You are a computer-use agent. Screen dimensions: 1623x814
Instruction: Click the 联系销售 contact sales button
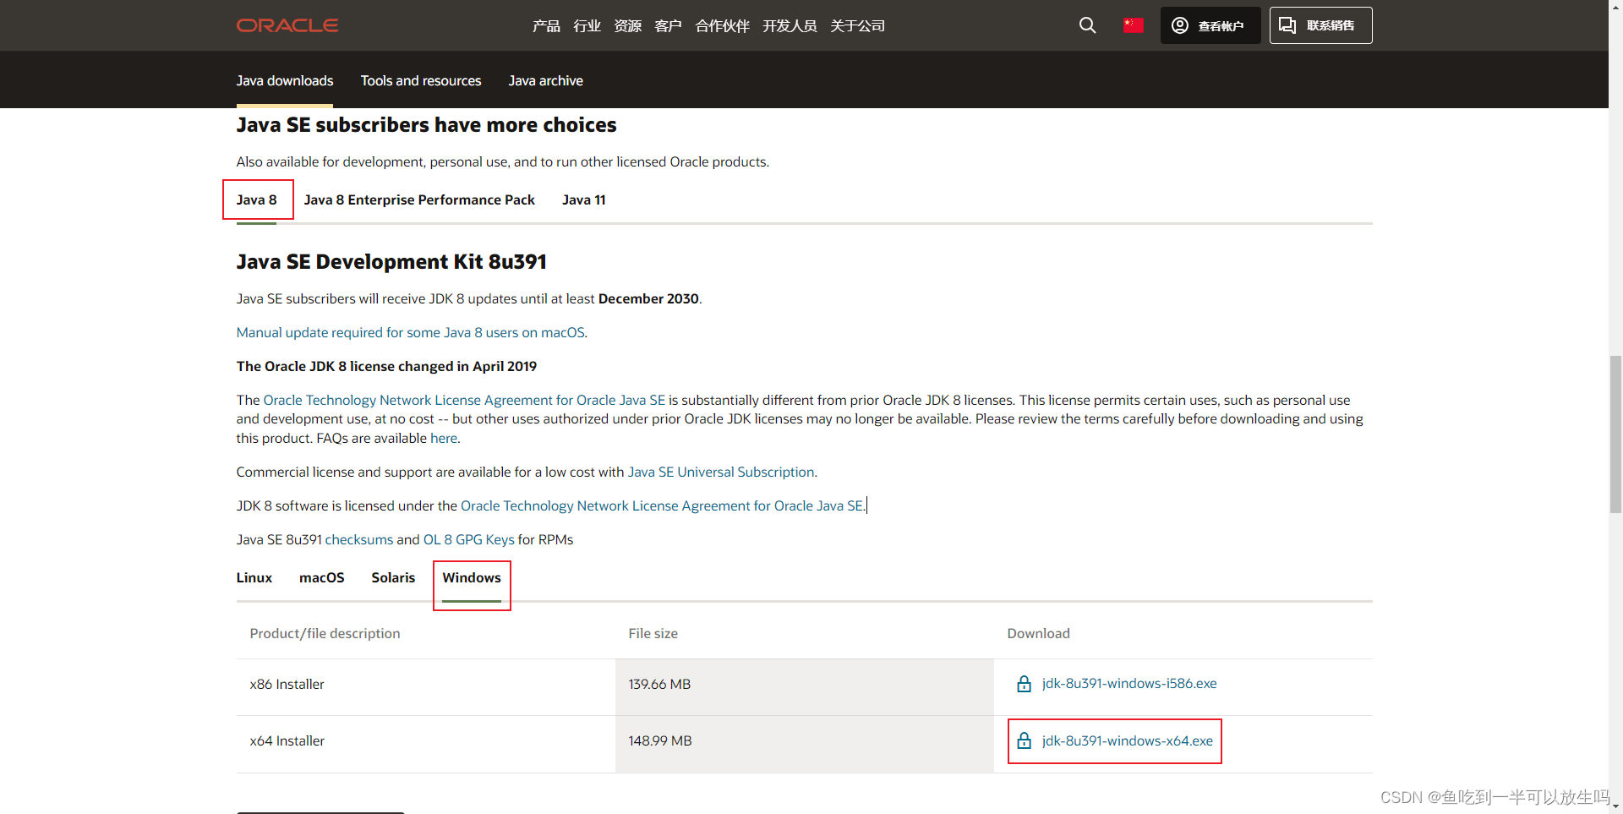[1320, 25]
